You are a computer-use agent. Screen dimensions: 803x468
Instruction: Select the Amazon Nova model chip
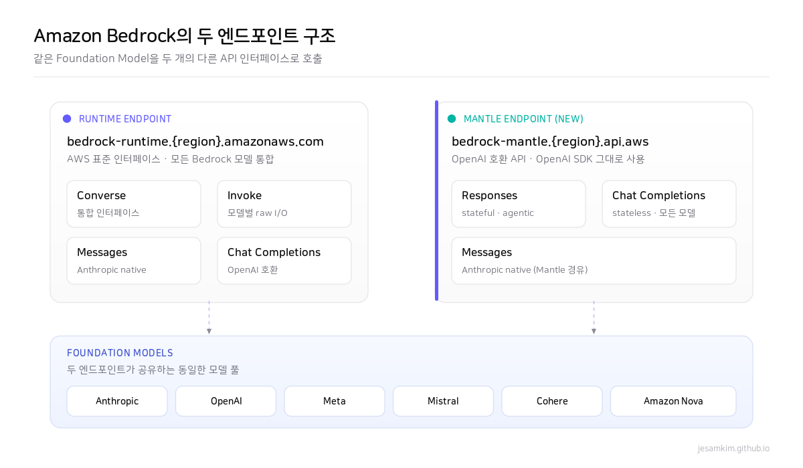tap(673, 401)
